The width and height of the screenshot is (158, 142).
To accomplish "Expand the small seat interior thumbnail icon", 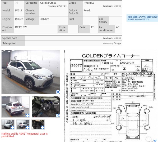I will coord(43,127).
